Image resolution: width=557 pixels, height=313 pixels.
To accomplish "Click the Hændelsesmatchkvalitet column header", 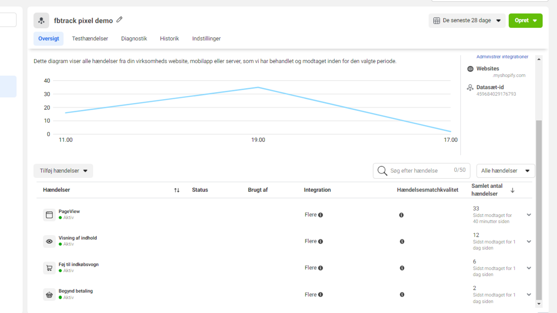I will [x=427, y=190].
